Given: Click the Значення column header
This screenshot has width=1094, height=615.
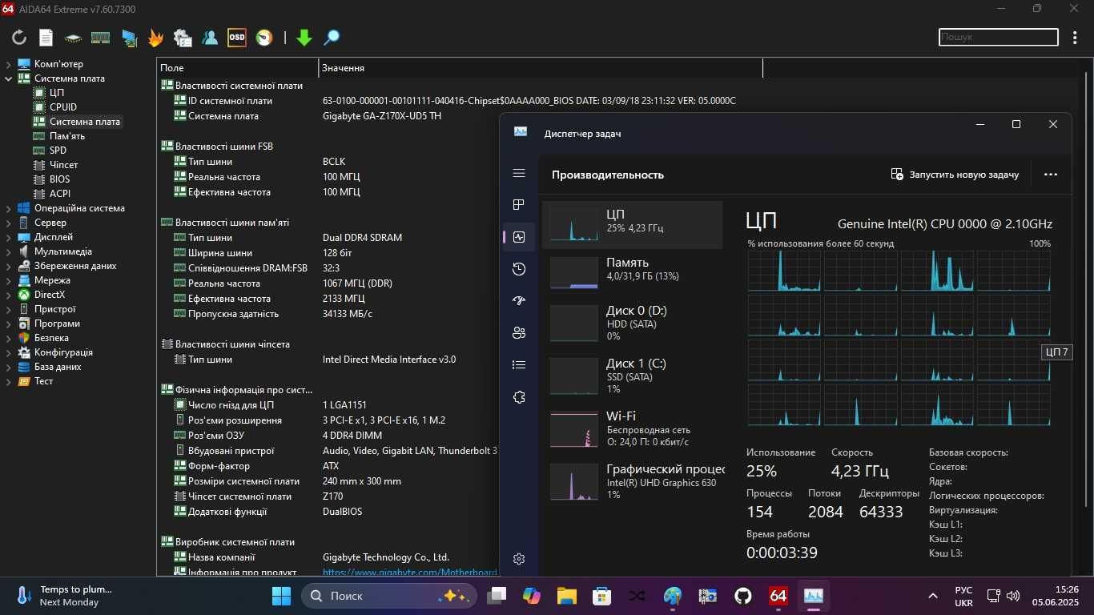Looking at the screenshot, I should 541,68.
